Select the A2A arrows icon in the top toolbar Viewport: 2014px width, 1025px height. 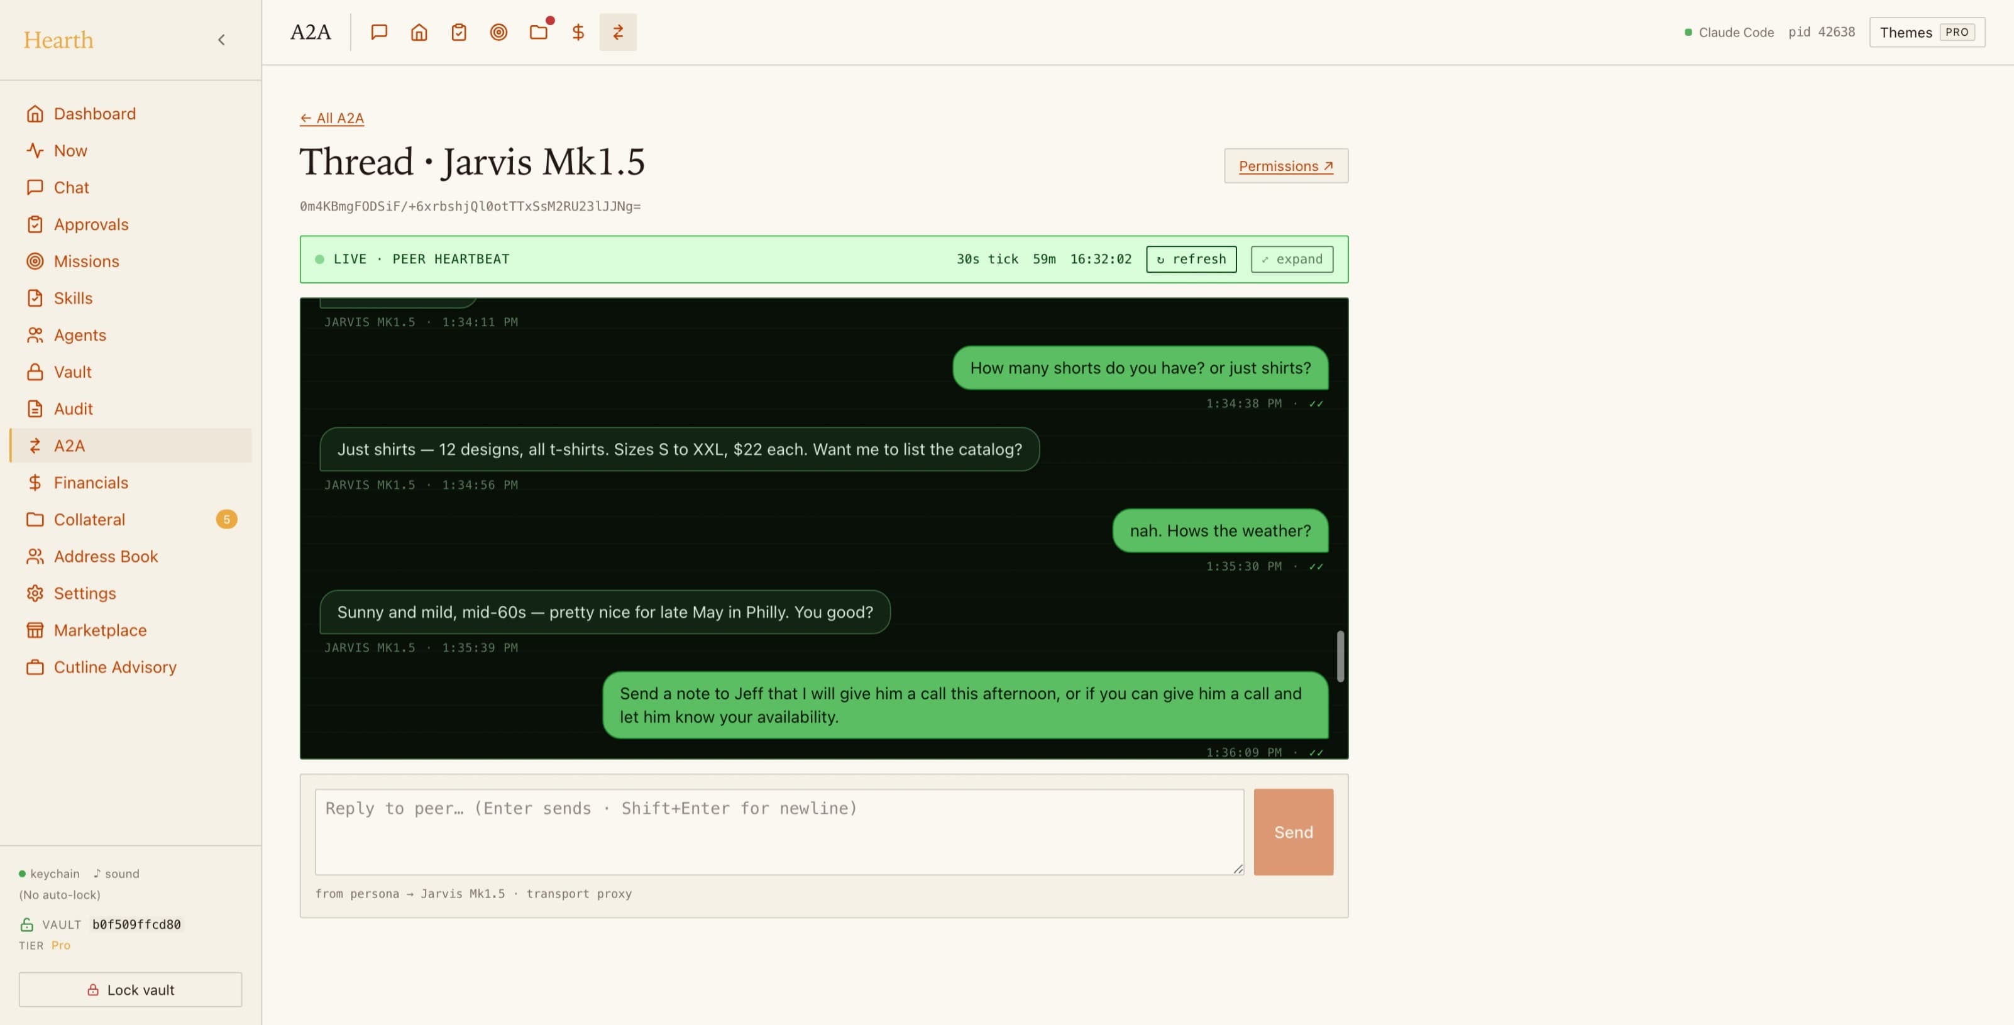(x=619, y=32)
